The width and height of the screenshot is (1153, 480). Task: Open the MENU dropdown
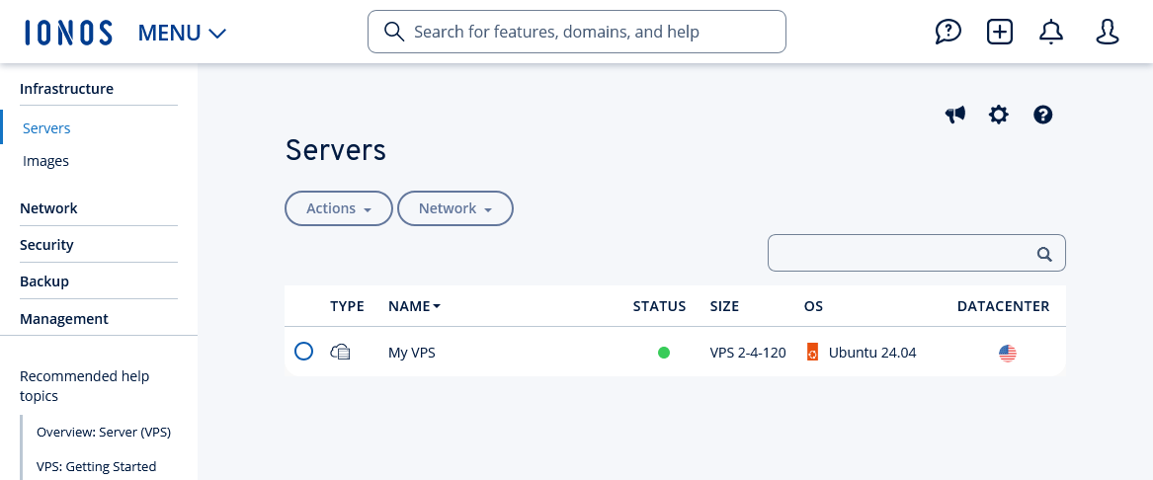pyautogui.click(x=183, y=33)
